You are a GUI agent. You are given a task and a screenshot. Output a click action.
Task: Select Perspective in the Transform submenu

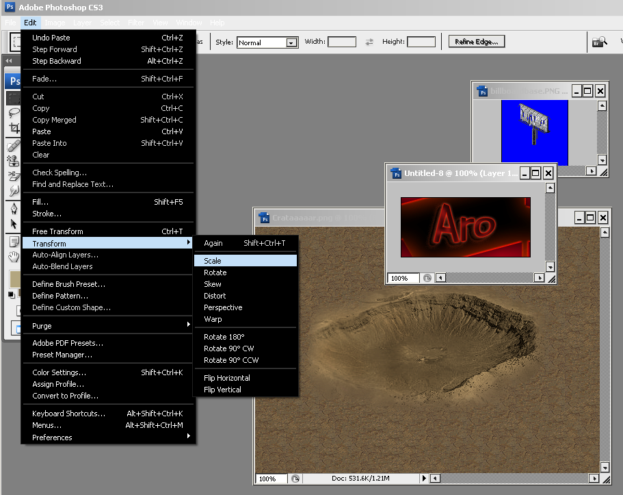246,307
